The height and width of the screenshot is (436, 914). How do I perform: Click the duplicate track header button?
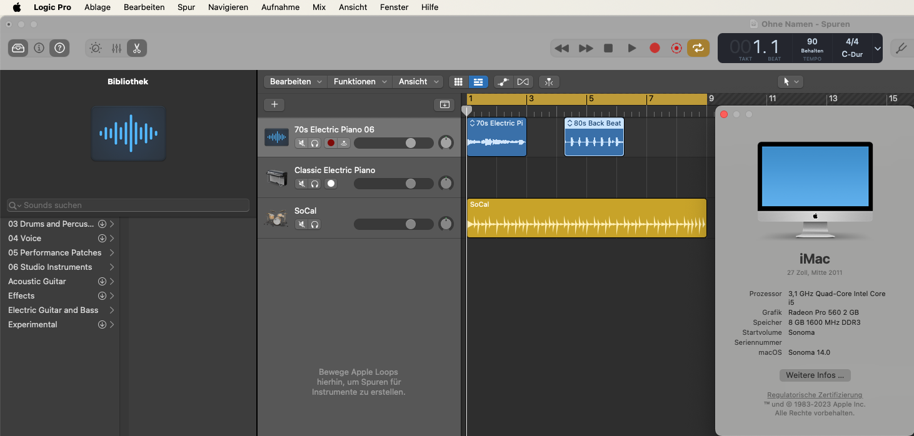click(444, 104)
